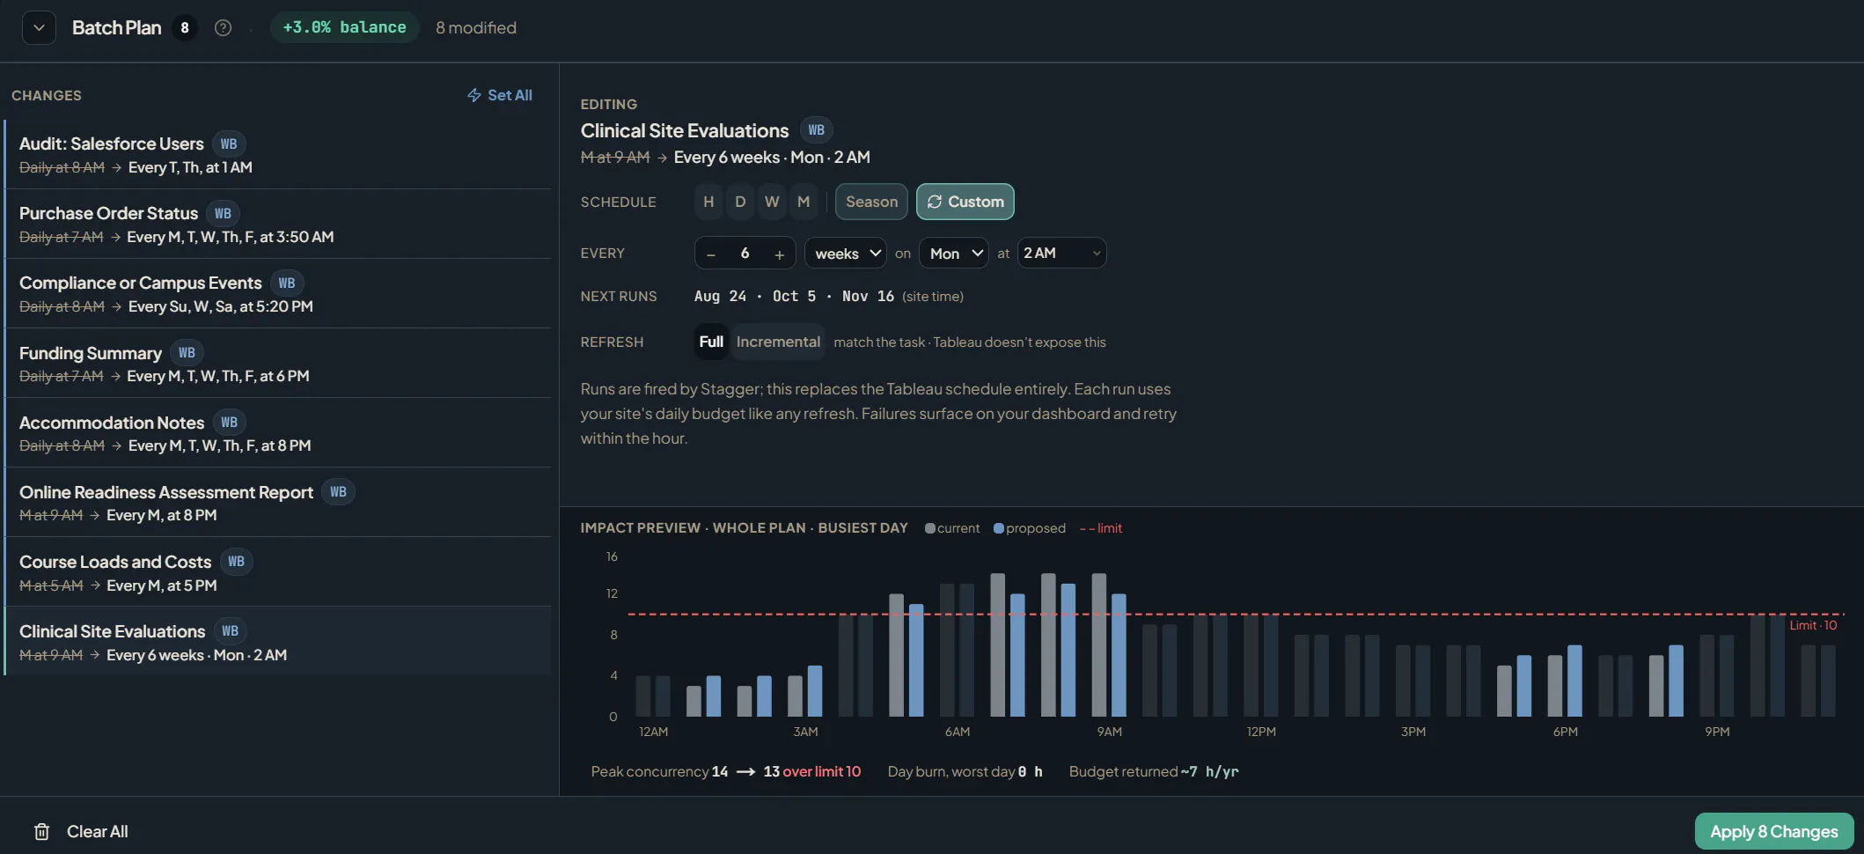Image resolution: width=1864 pixels, height=854 pixels.
Task: Click the Limit · 10 chart label
Action: [1813, 625]
